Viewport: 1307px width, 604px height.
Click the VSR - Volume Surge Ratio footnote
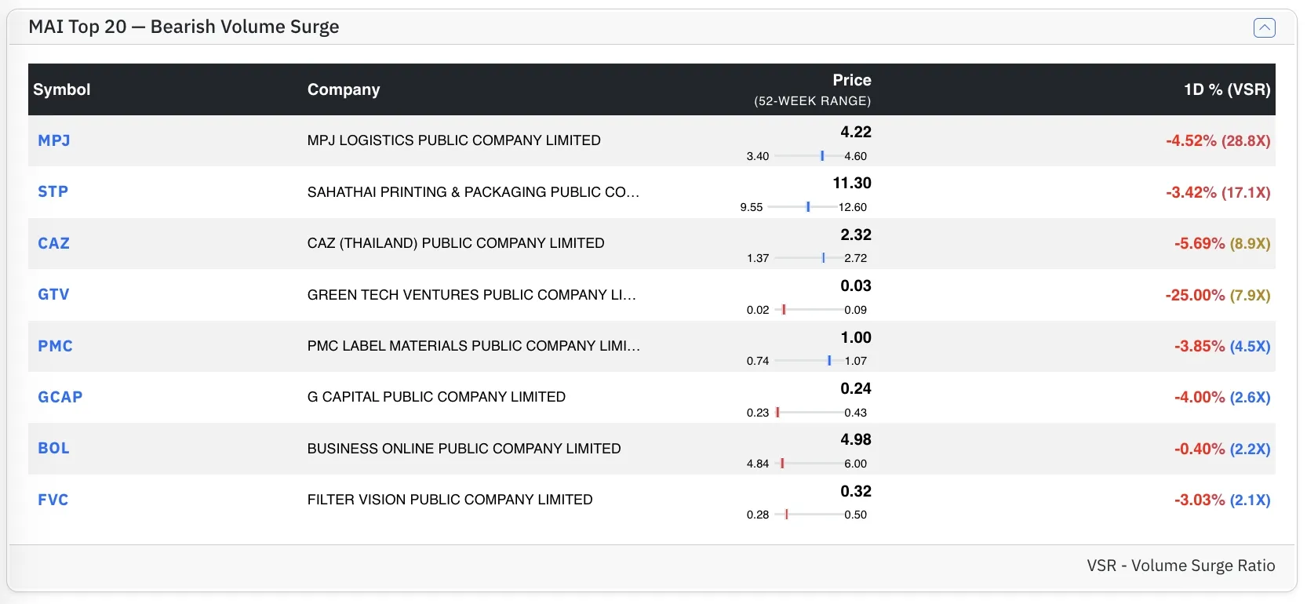pyautogui.click(x=1181, y=566)
